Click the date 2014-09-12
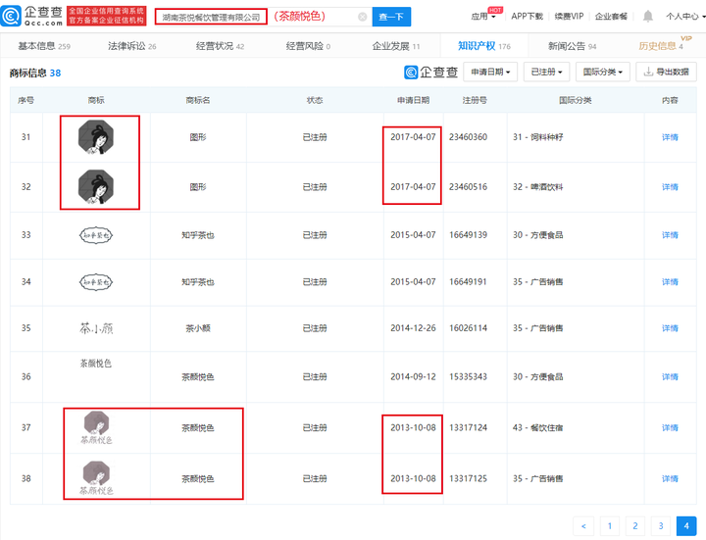The height and width of the screenshot is (540, 706). coord(413,376)
